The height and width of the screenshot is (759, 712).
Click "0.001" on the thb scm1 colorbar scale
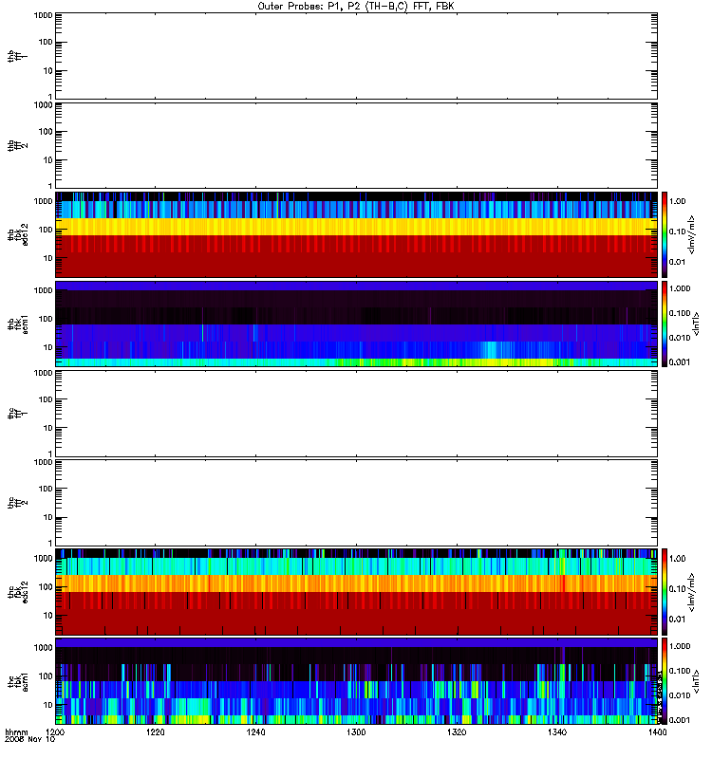click(x=680, y=362)
